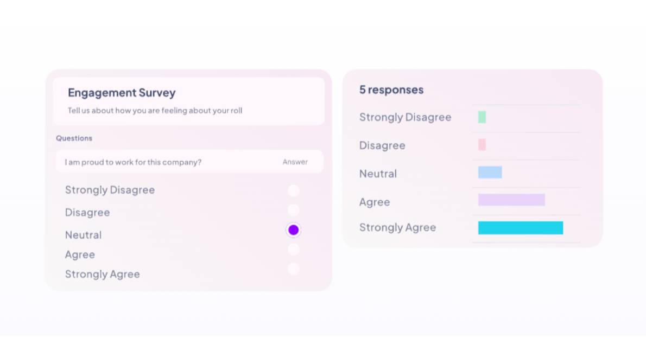This screenshot has width=646, height=363.
Task: Click the Strongly Disagree survey option text
Action: [110, 190]
